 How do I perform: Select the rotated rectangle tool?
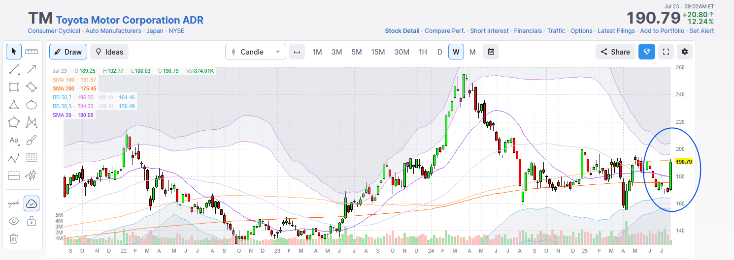[32, 87]
